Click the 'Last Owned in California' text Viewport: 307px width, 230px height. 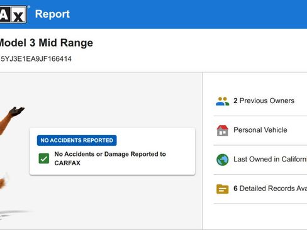pos(270,159)
